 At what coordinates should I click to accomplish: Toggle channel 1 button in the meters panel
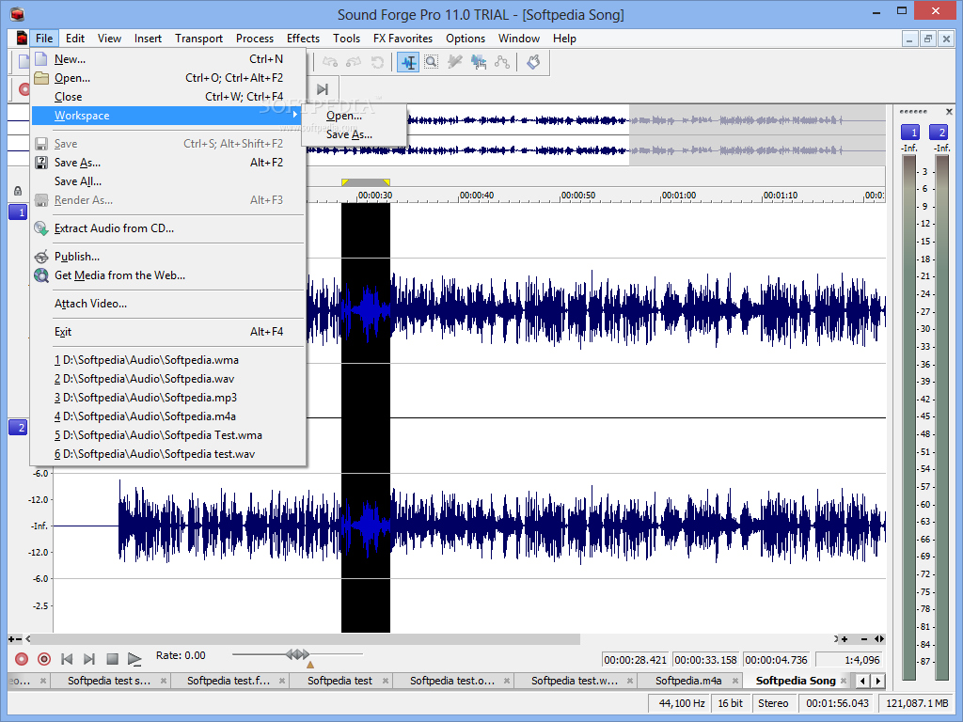coord(909,132)
